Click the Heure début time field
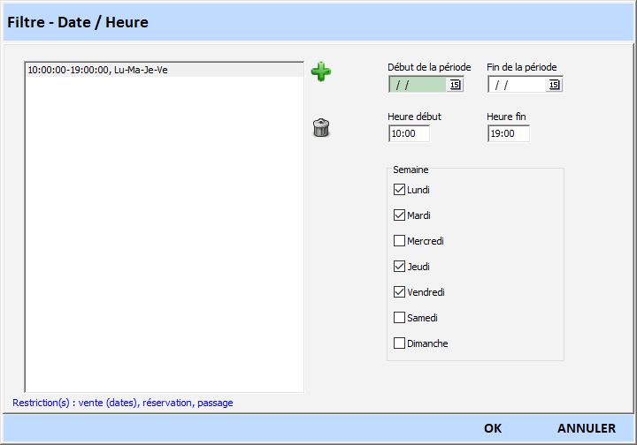The height and width of the screenshot is (445, 637). [x=409, y=133]
